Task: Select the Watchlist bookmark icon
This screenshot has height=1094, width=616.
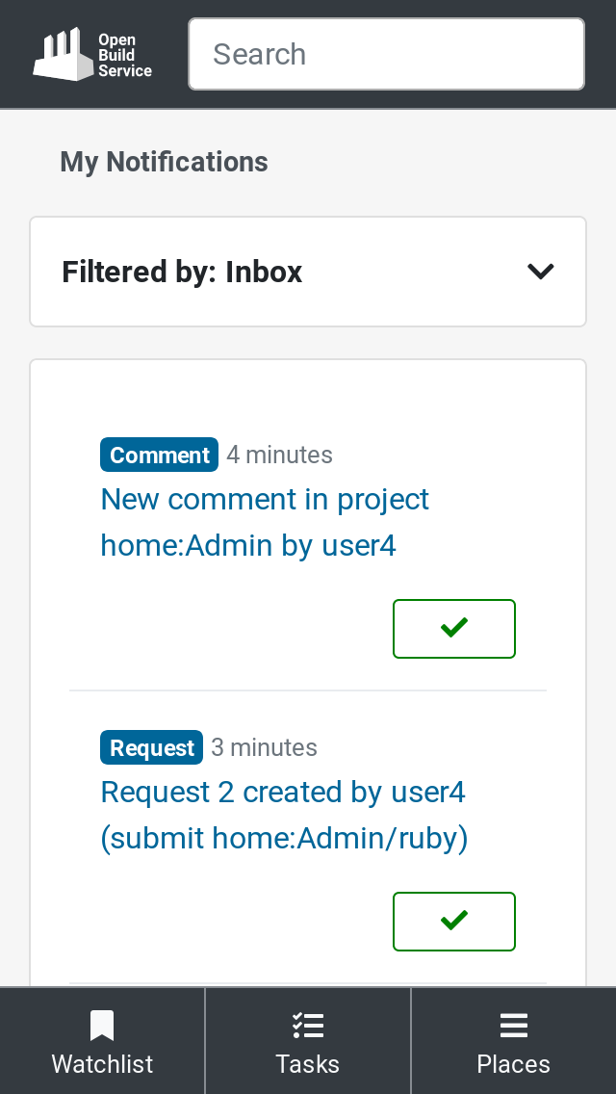Action: pos(102,1026)
